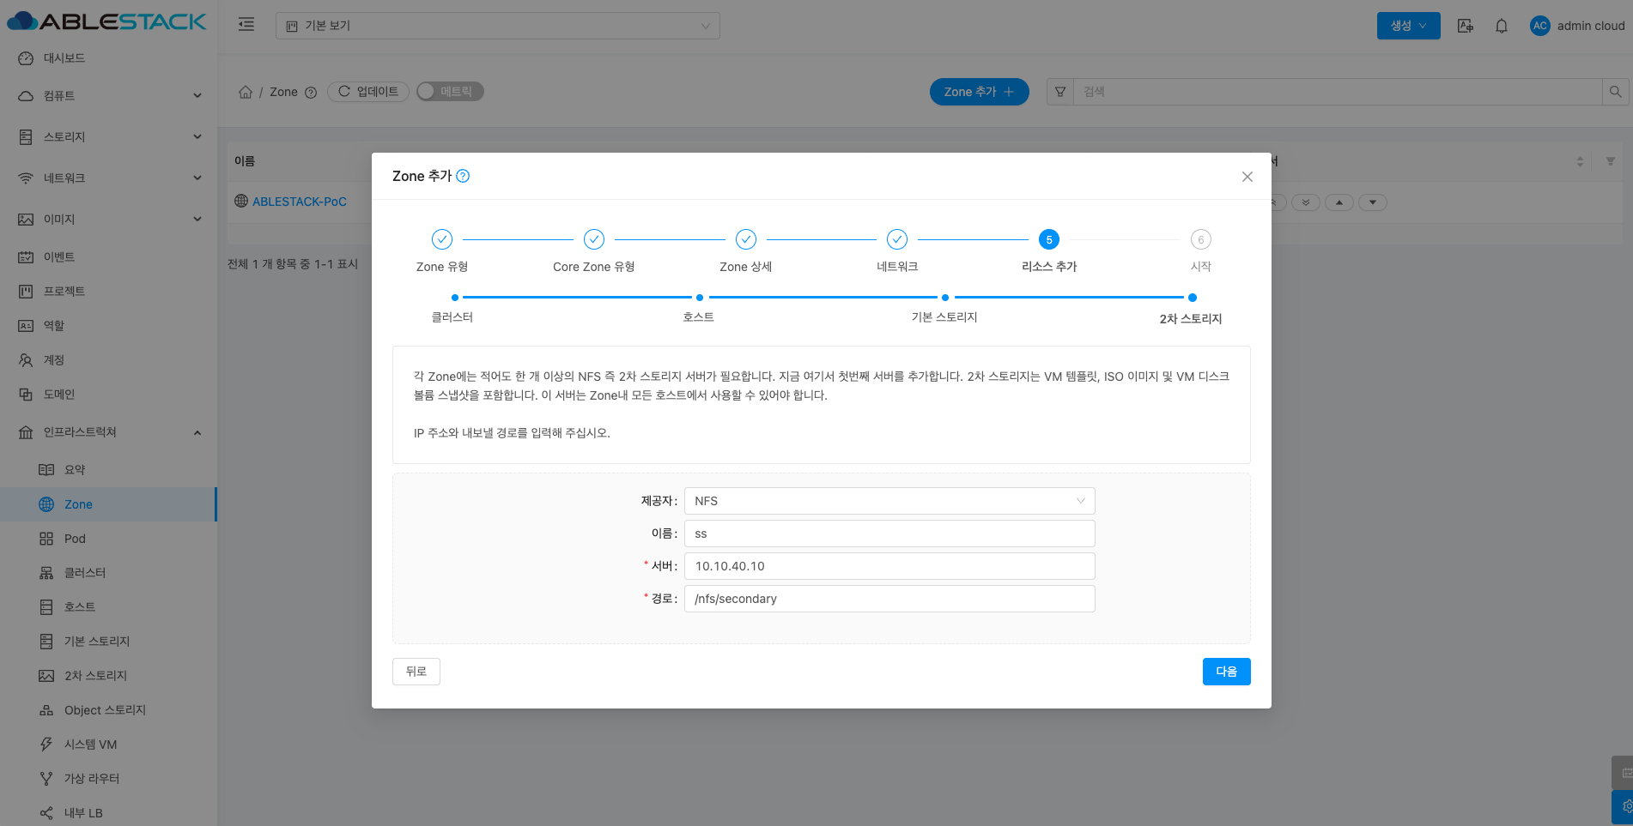1633x826 pixels.
Task: Collapse the 인프라스트럭쳐 sidebar menu
Action: [x=108, y=432]
